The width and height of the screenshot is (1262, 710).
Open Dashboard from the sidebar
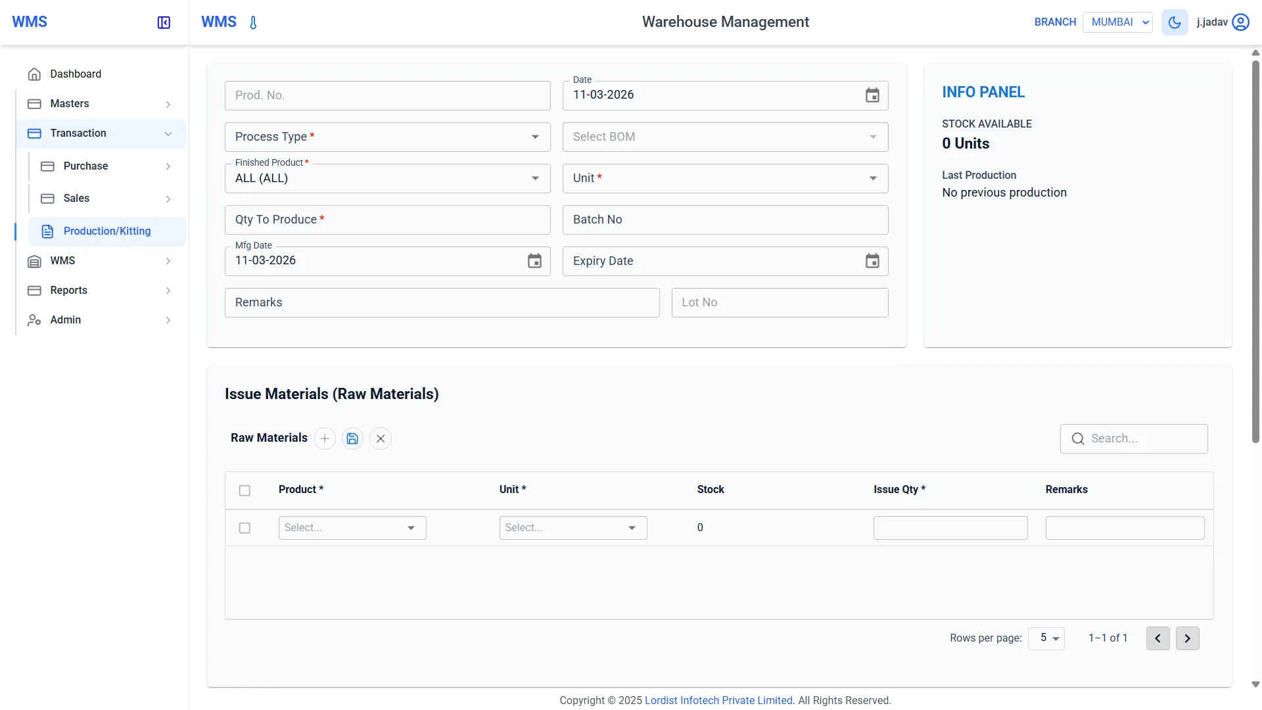coord(101,74)
